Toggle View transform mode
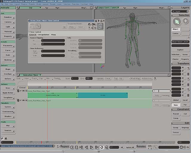 [176, 105]
